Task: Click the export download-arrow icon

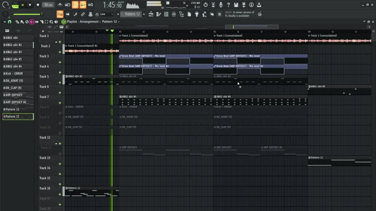Action: (259, 5)
